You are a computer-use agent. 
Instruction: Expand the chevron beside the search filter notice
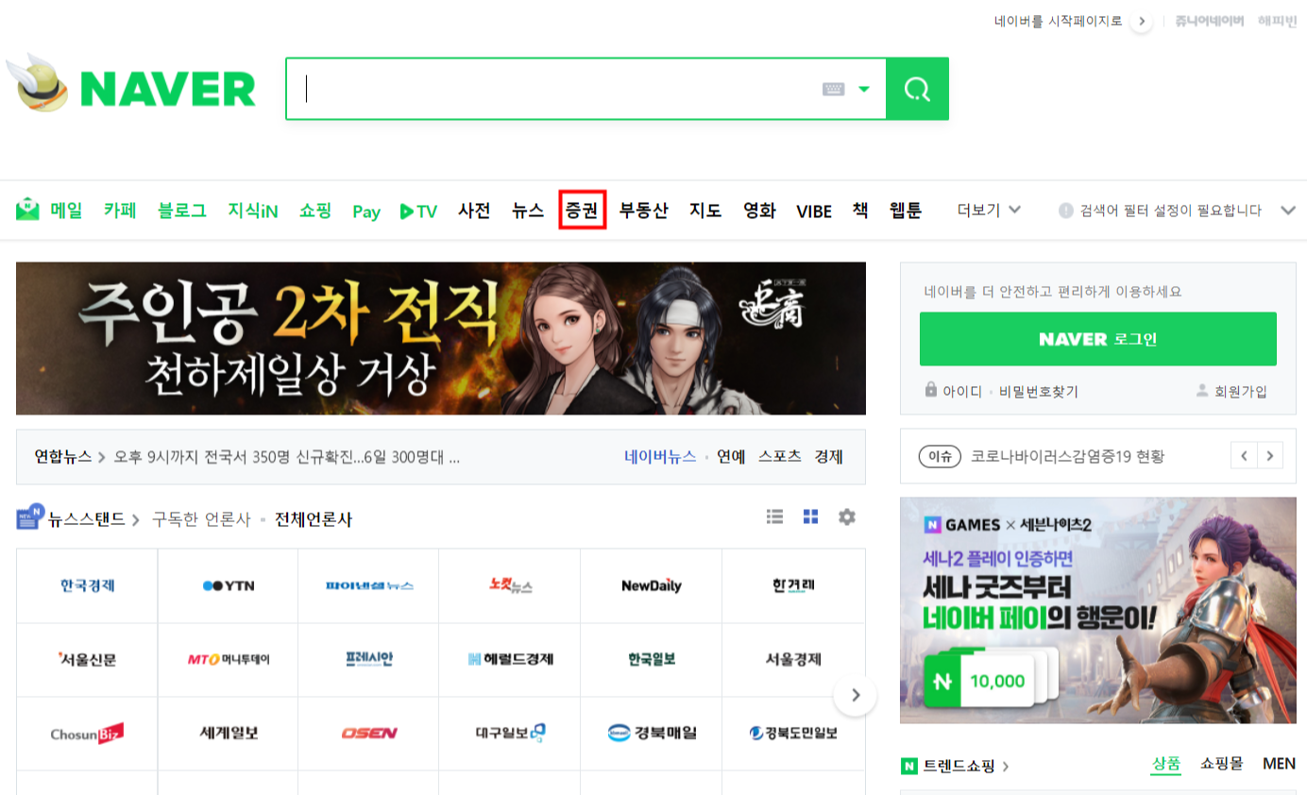pyautogui.click(x=1288, y=211)
